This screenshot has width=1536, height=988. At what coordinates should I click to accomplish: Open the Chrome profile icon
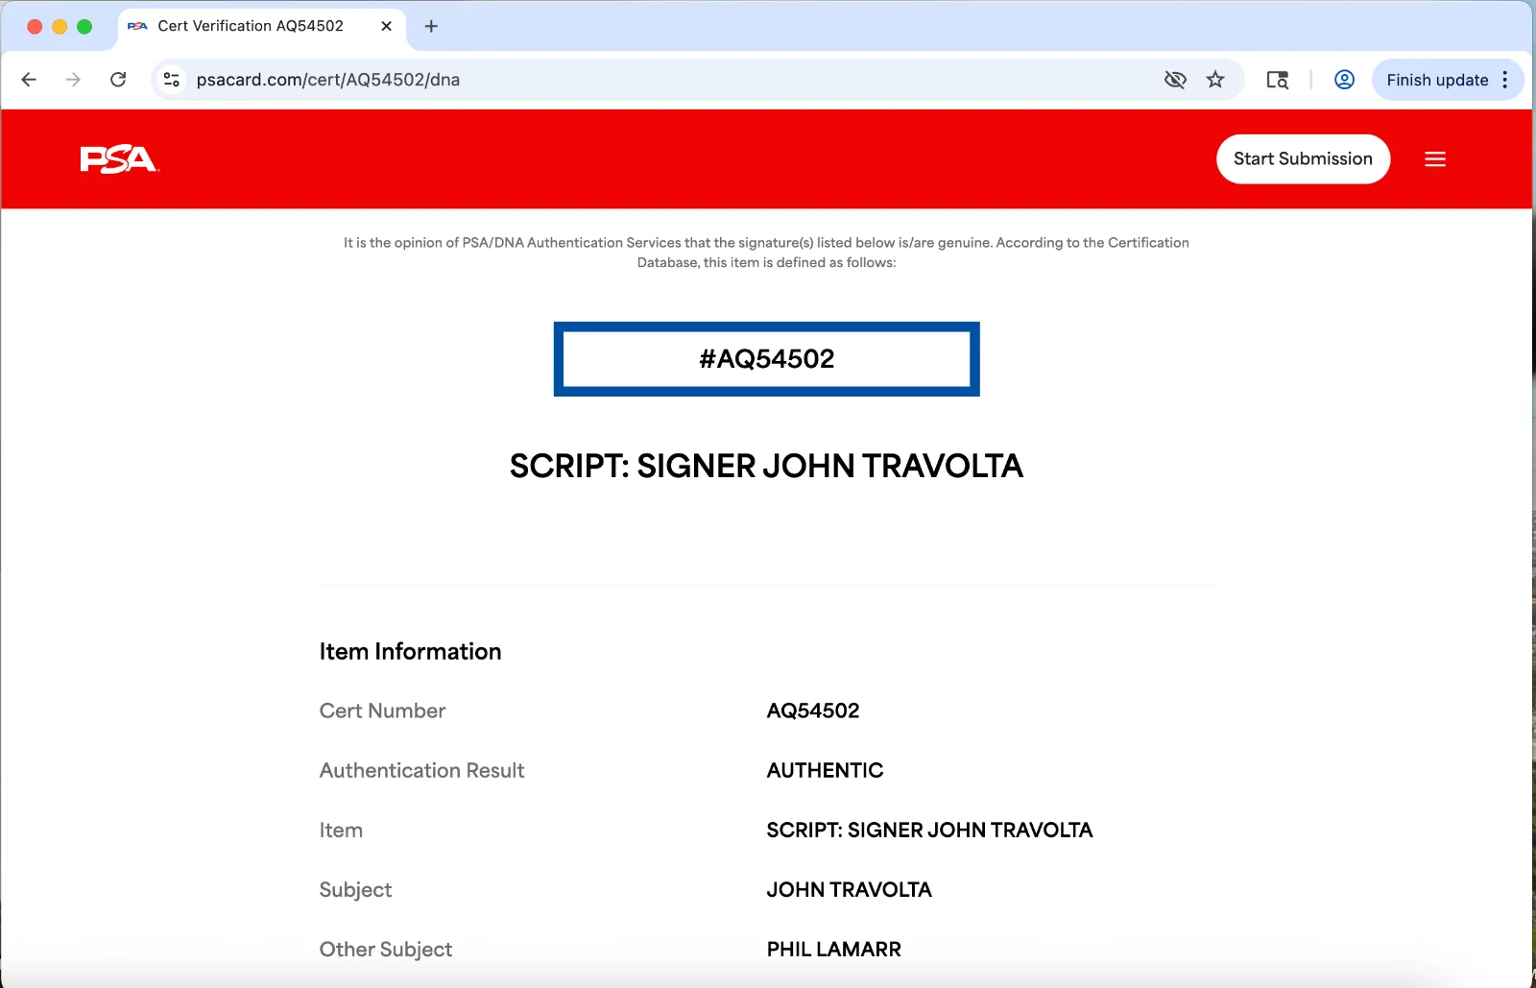click(1344, 80)
